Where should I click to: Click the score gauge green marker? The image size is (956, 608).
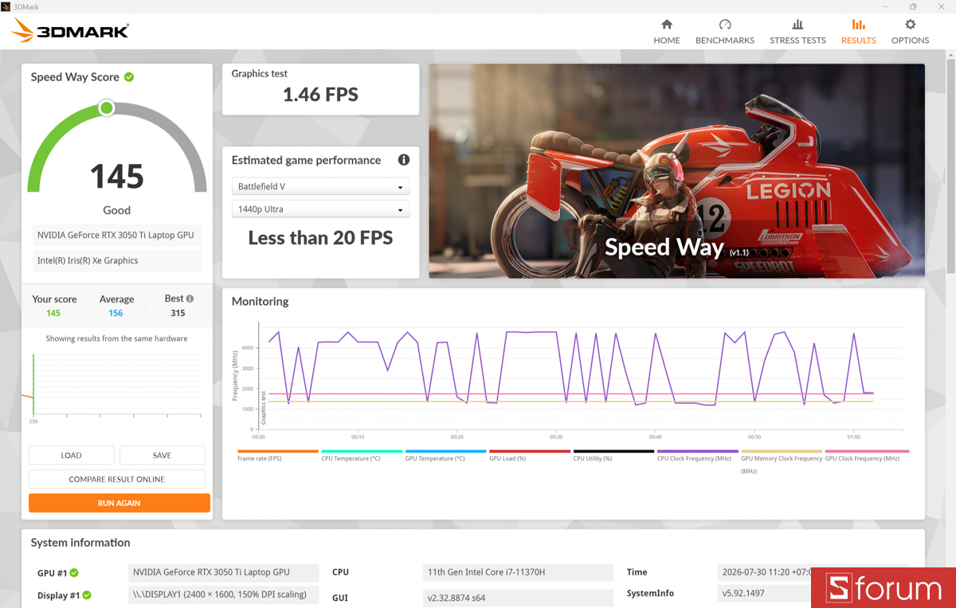click(x=107, y=107)
